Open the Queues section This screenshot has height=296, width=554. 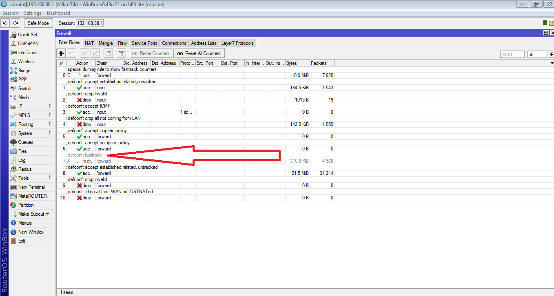[x=26, y=142]
